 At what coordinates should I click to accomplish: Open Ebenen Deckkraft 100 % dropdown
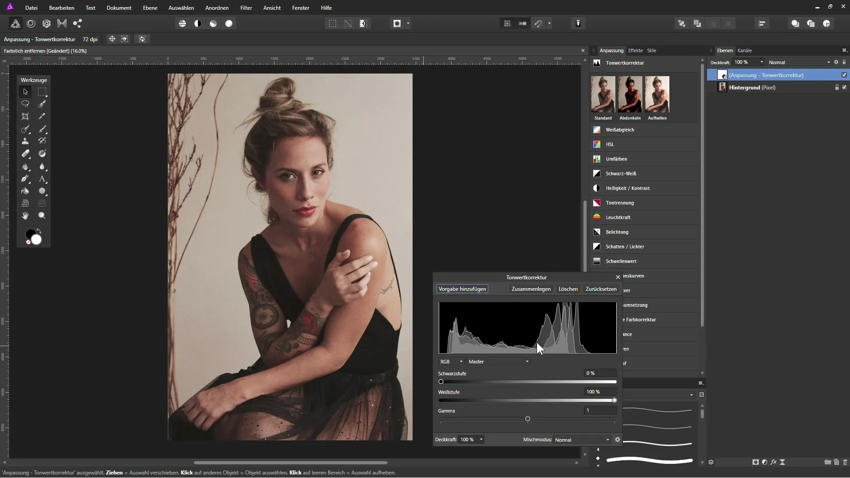click(x=761, y=62)
